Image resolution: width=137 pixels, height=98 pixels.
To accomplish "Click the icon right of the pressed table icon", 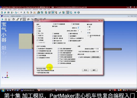I will click(71, 12).
